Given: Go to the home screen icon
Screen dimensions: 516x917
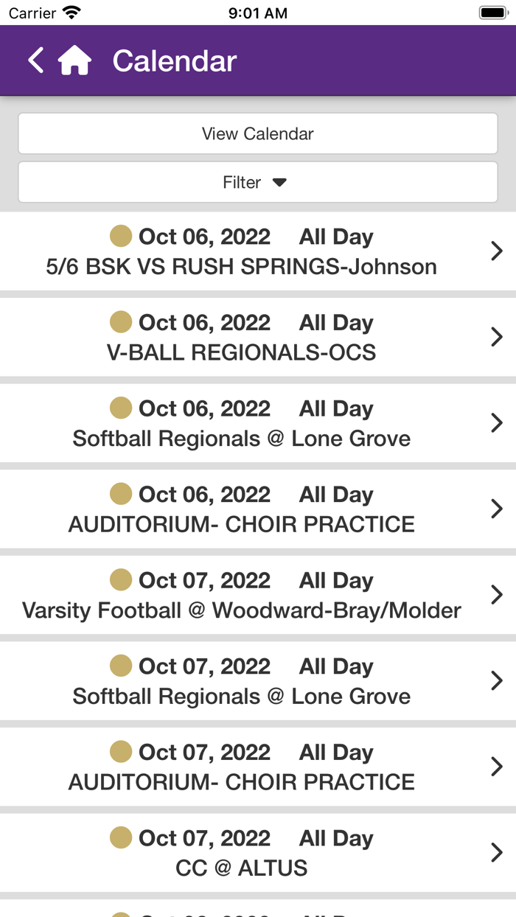Looking at the screenshot, I should tap(74, 60).
